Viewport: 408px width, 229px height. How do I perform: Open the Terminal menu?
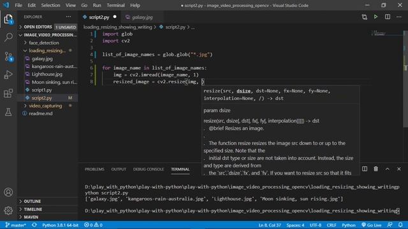[x=115, y=5]
